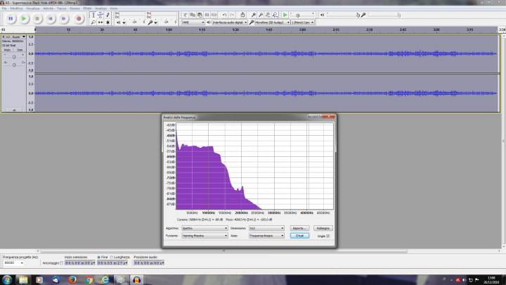The image size is (506, 285).
Task: Open the File menu
Action: (4, 8)
